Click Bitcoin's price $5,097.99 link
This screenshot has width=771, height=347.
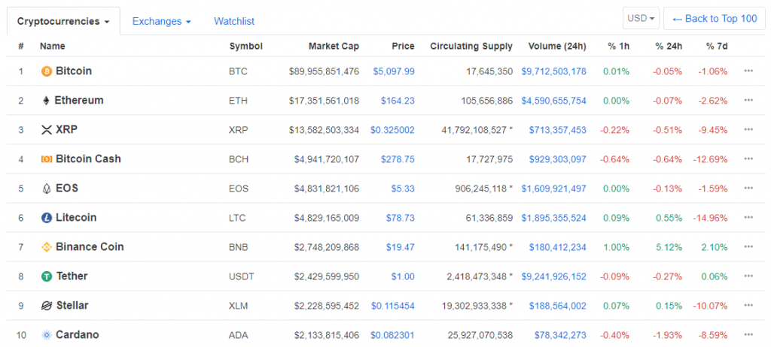[393, 71]
